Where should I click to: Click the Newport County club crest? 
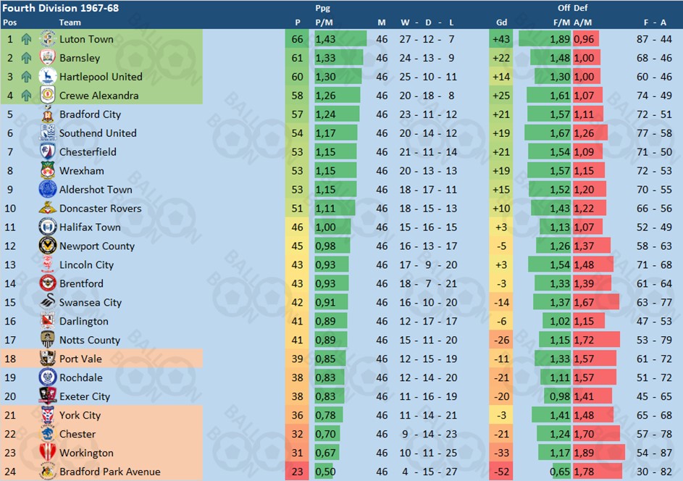(x=48, y=246)
